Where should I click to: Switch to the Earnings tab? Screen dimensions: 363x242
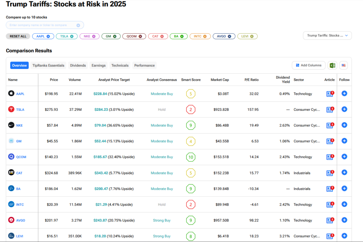click(99, 65)
